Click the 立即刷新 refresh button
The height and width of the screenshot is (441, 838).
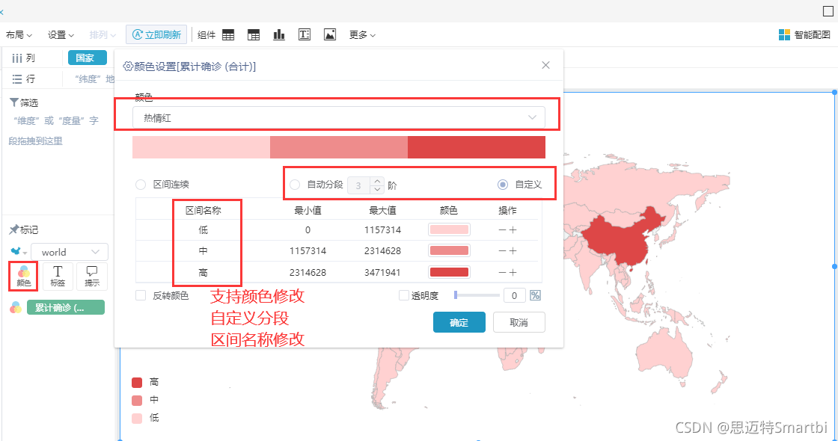pyautogui.click(x=156, y=34)
